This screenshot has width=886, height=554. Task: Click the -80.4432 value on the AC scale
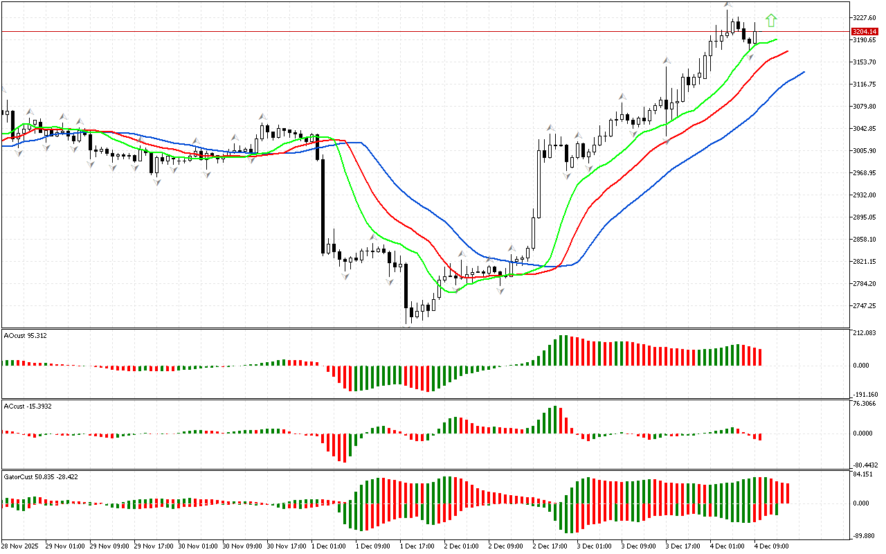(863, 465)
